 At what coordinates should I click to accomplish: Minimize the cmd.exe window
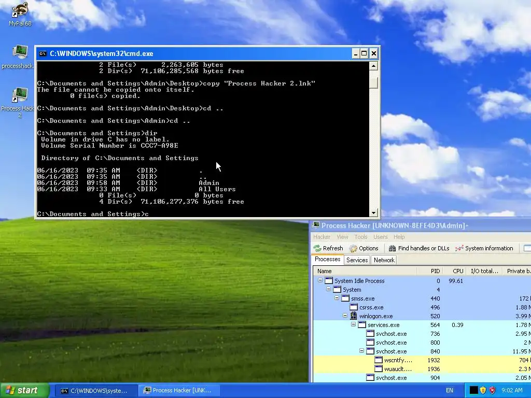pos(355,53)
